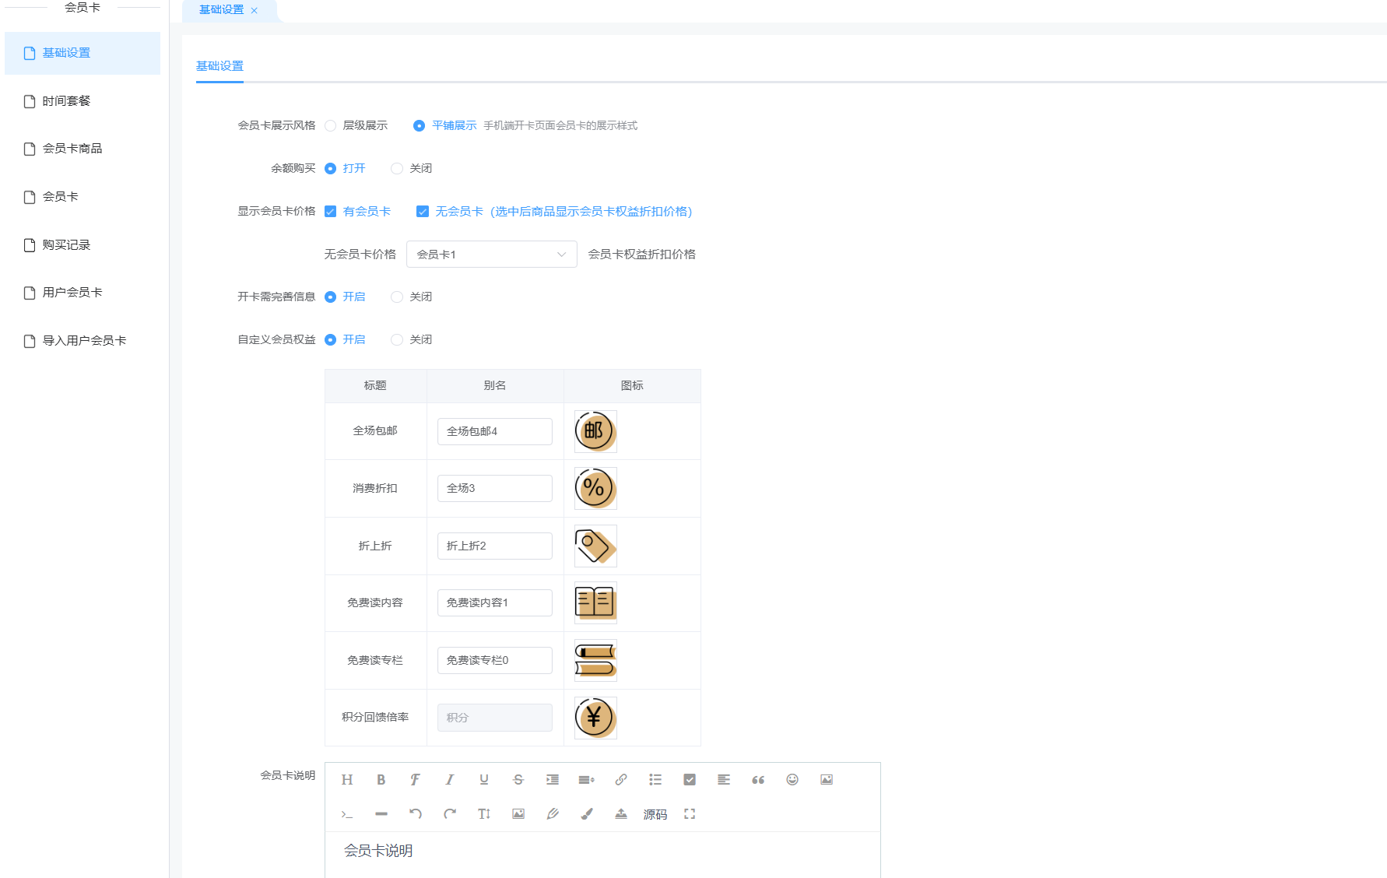
Task: Click the tag icon thumbnail for 折上折
Action: 595,546
